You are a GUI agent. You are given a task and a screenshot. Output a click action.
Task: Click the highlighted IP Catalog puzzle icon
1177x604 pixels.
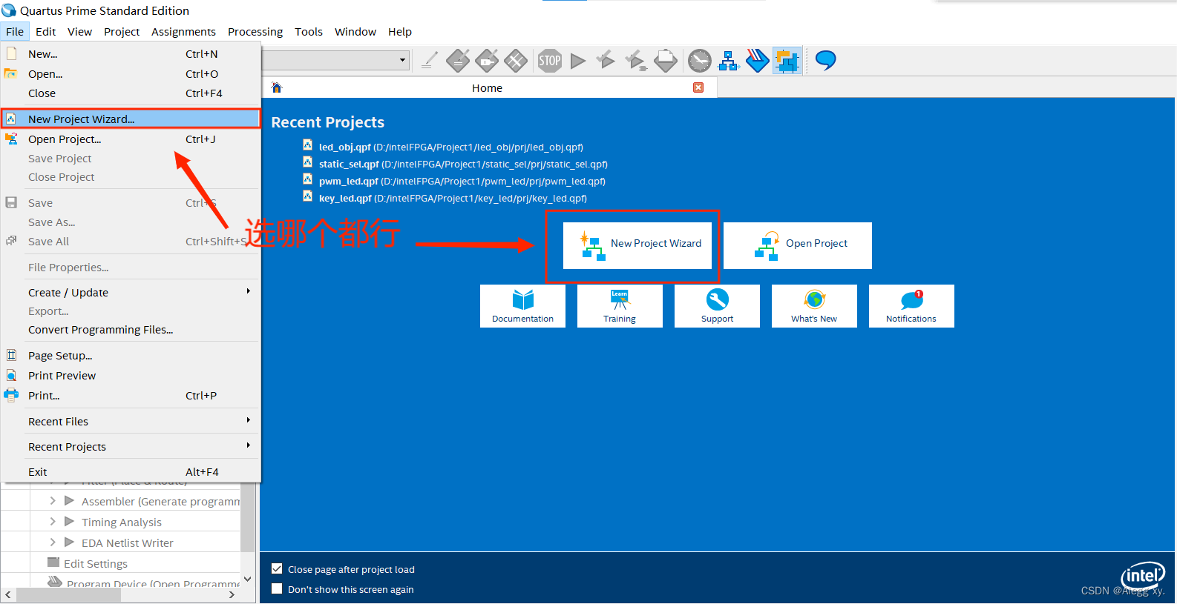pos(787,61)
